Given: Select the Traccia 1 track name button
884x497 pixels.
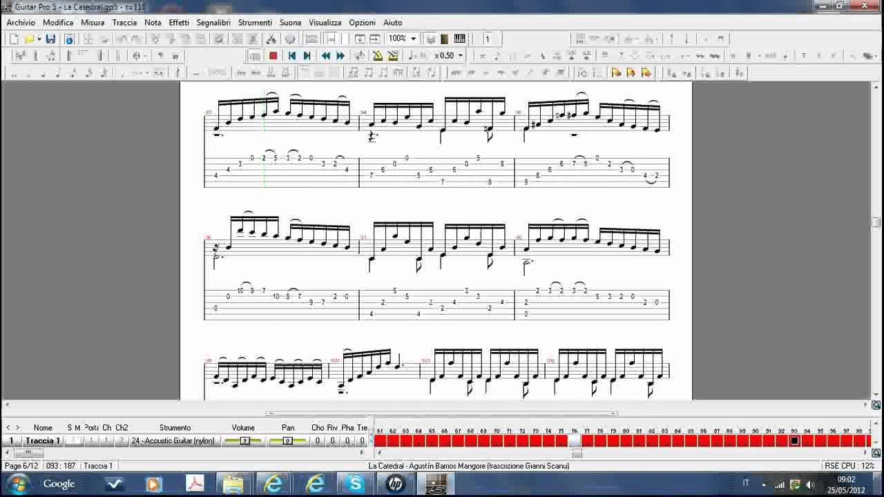Looking at the screenshot, I should coord(42,440).
